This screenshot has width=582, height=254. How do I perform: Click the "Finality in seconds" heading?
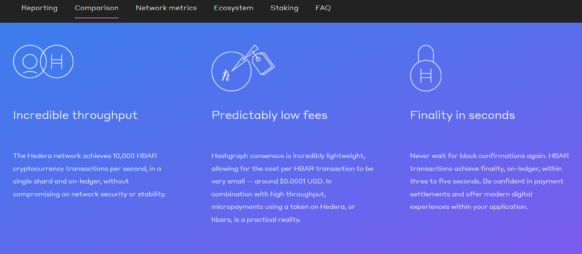pyautogui.click(x=462, y=115)
